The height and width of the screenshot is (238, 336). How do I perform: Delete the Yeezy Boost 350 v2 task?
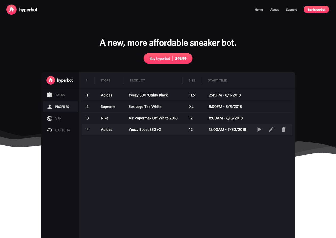click(284, 130)
